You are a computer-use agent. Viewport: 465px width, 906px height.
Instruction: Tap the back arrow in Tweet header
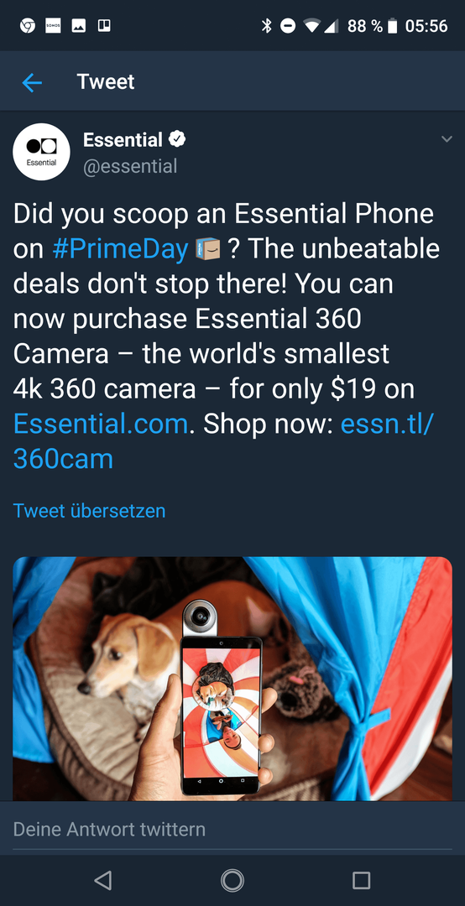tap(32, 83)
